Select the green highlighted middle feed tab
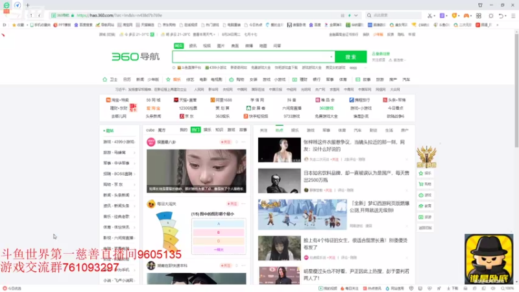The height and width of the screenshot is (292, 519). click(196, 130)
